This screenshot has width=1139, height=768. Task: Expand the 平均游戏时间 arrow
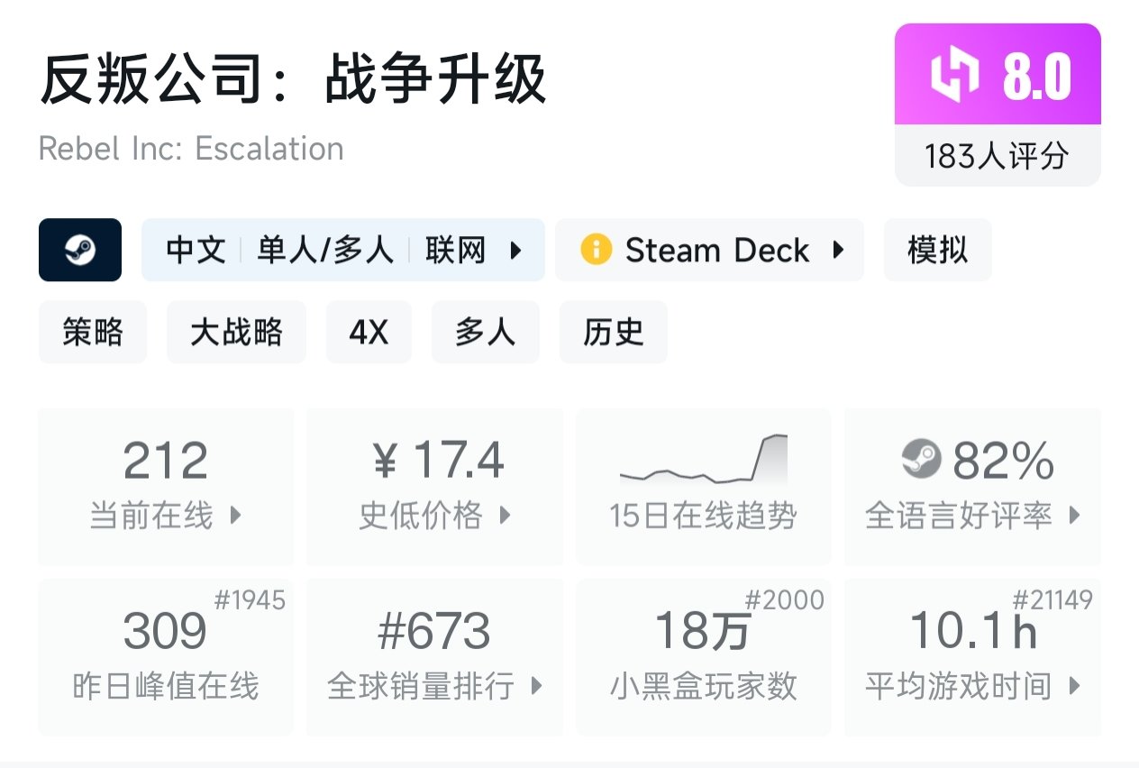(1074, 687)
